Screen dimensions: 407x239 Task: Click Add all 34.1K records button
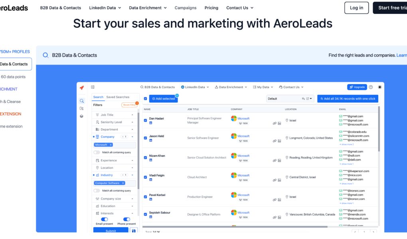click(x=348, y=98)
